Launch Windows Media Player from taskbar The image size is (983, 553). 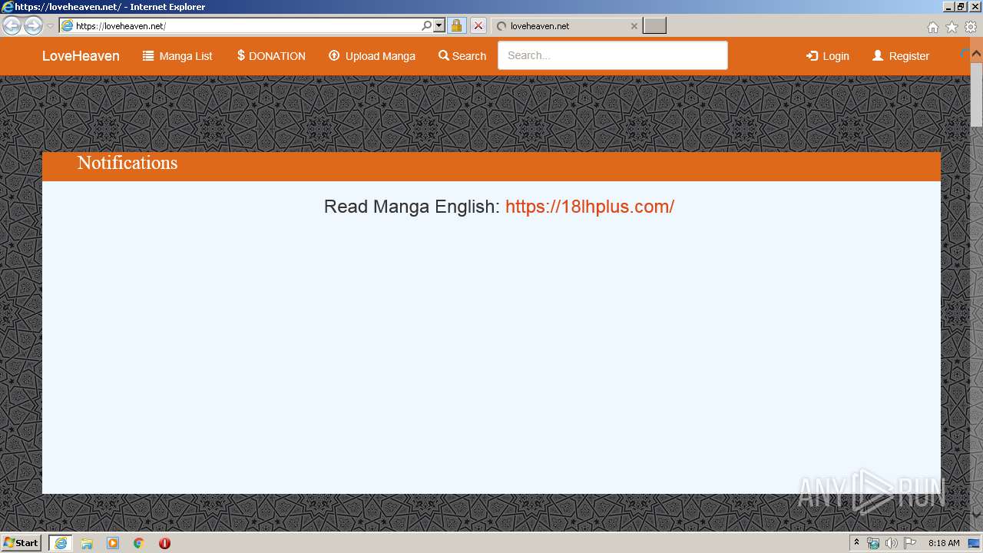[113, 543]
